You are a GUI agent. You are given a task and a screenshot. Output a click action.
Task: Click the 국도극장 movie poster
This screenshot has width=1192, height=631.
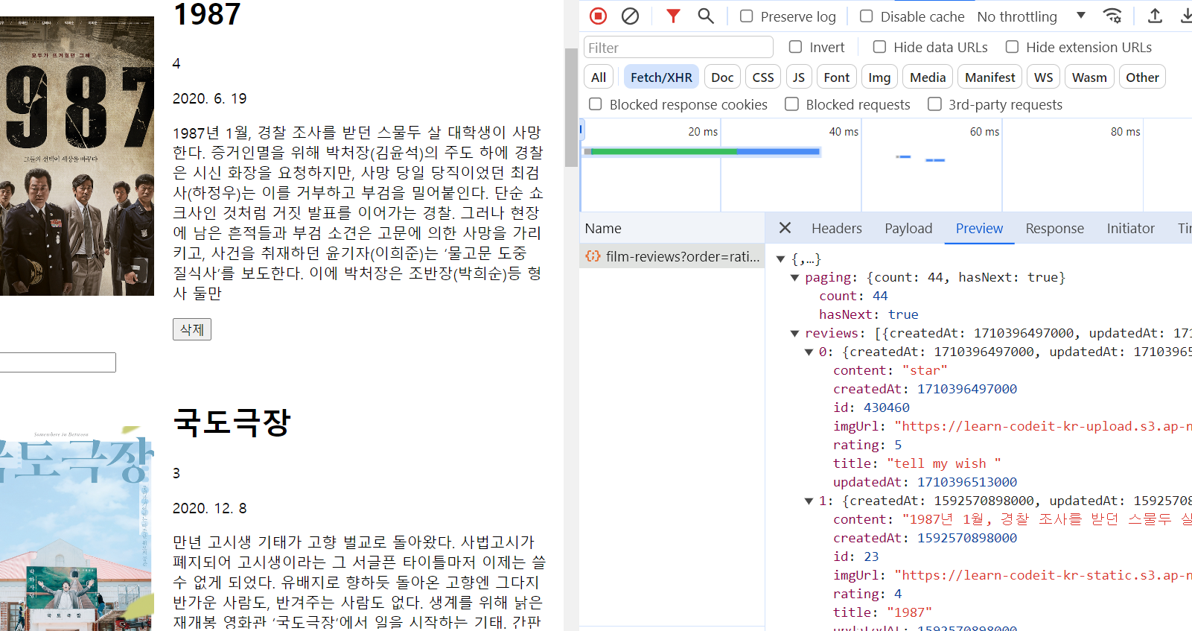[x=77, y=528]
